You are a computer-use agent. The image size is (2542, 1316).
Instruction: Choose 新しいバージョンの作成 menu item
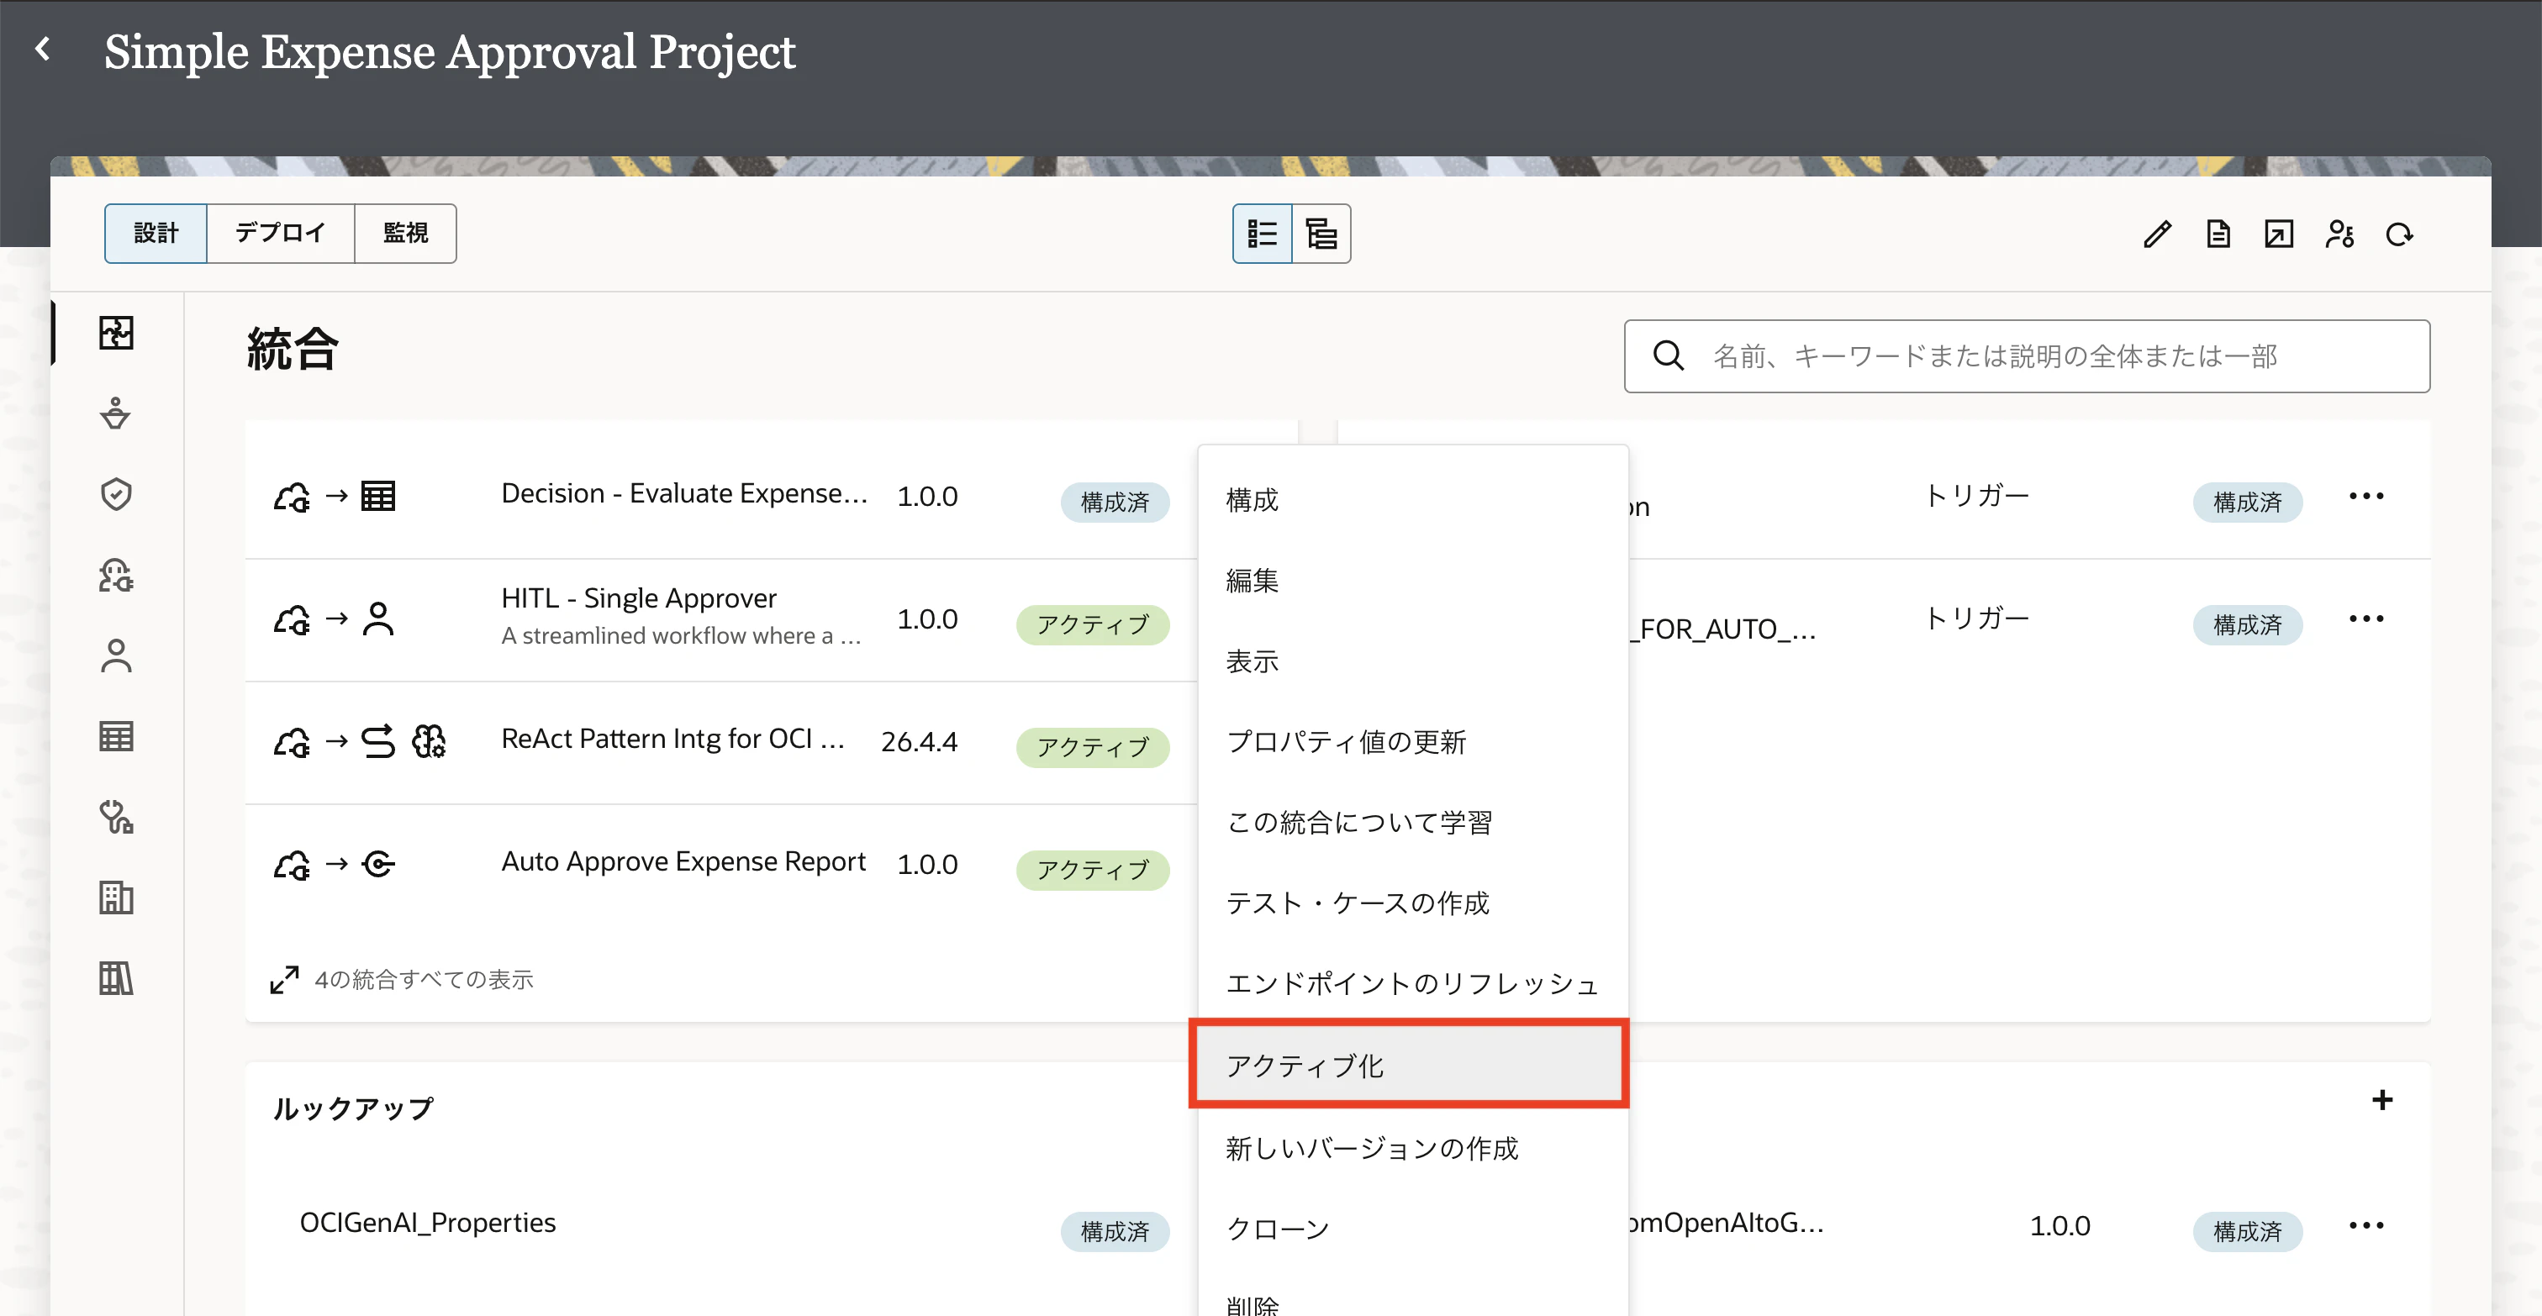coord(1413,1148)
